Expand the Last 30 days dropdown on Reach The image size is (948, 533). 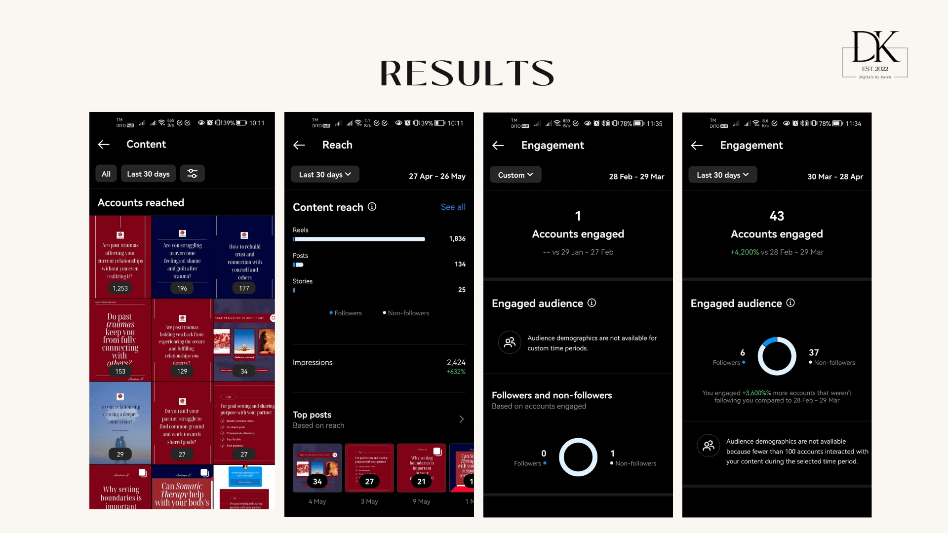pos(324,174)
